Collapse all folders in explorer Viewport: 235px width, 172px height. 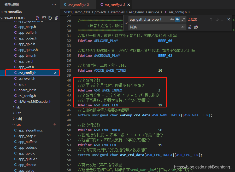tap(56, 18)
